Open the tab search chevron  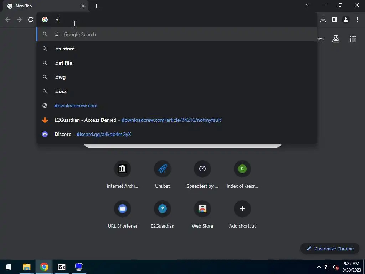click(x=308, y=5)
